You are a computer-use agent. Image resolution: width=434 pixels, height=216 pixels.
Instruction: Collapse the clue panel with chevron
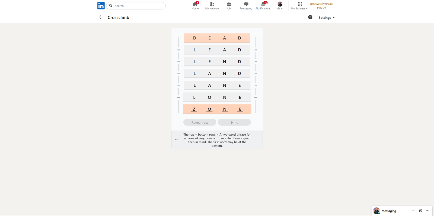click(176, 140)
